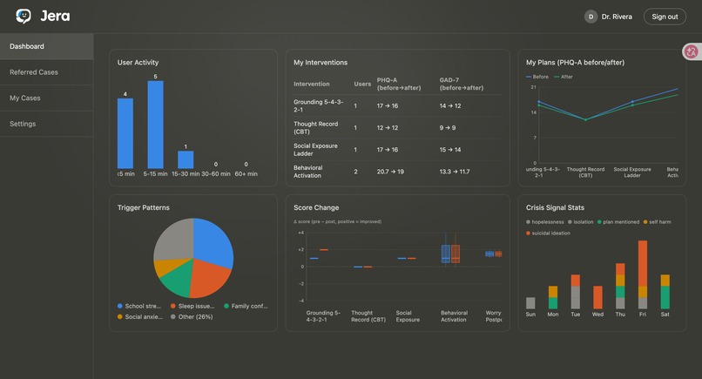Toggle self harm legend entry
The width and height of the screenshot is (702, 379).
pyautogui.click(x=658, y=222)
